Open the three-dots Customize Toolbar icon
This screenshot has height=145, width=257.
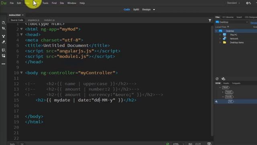(4, 64)
